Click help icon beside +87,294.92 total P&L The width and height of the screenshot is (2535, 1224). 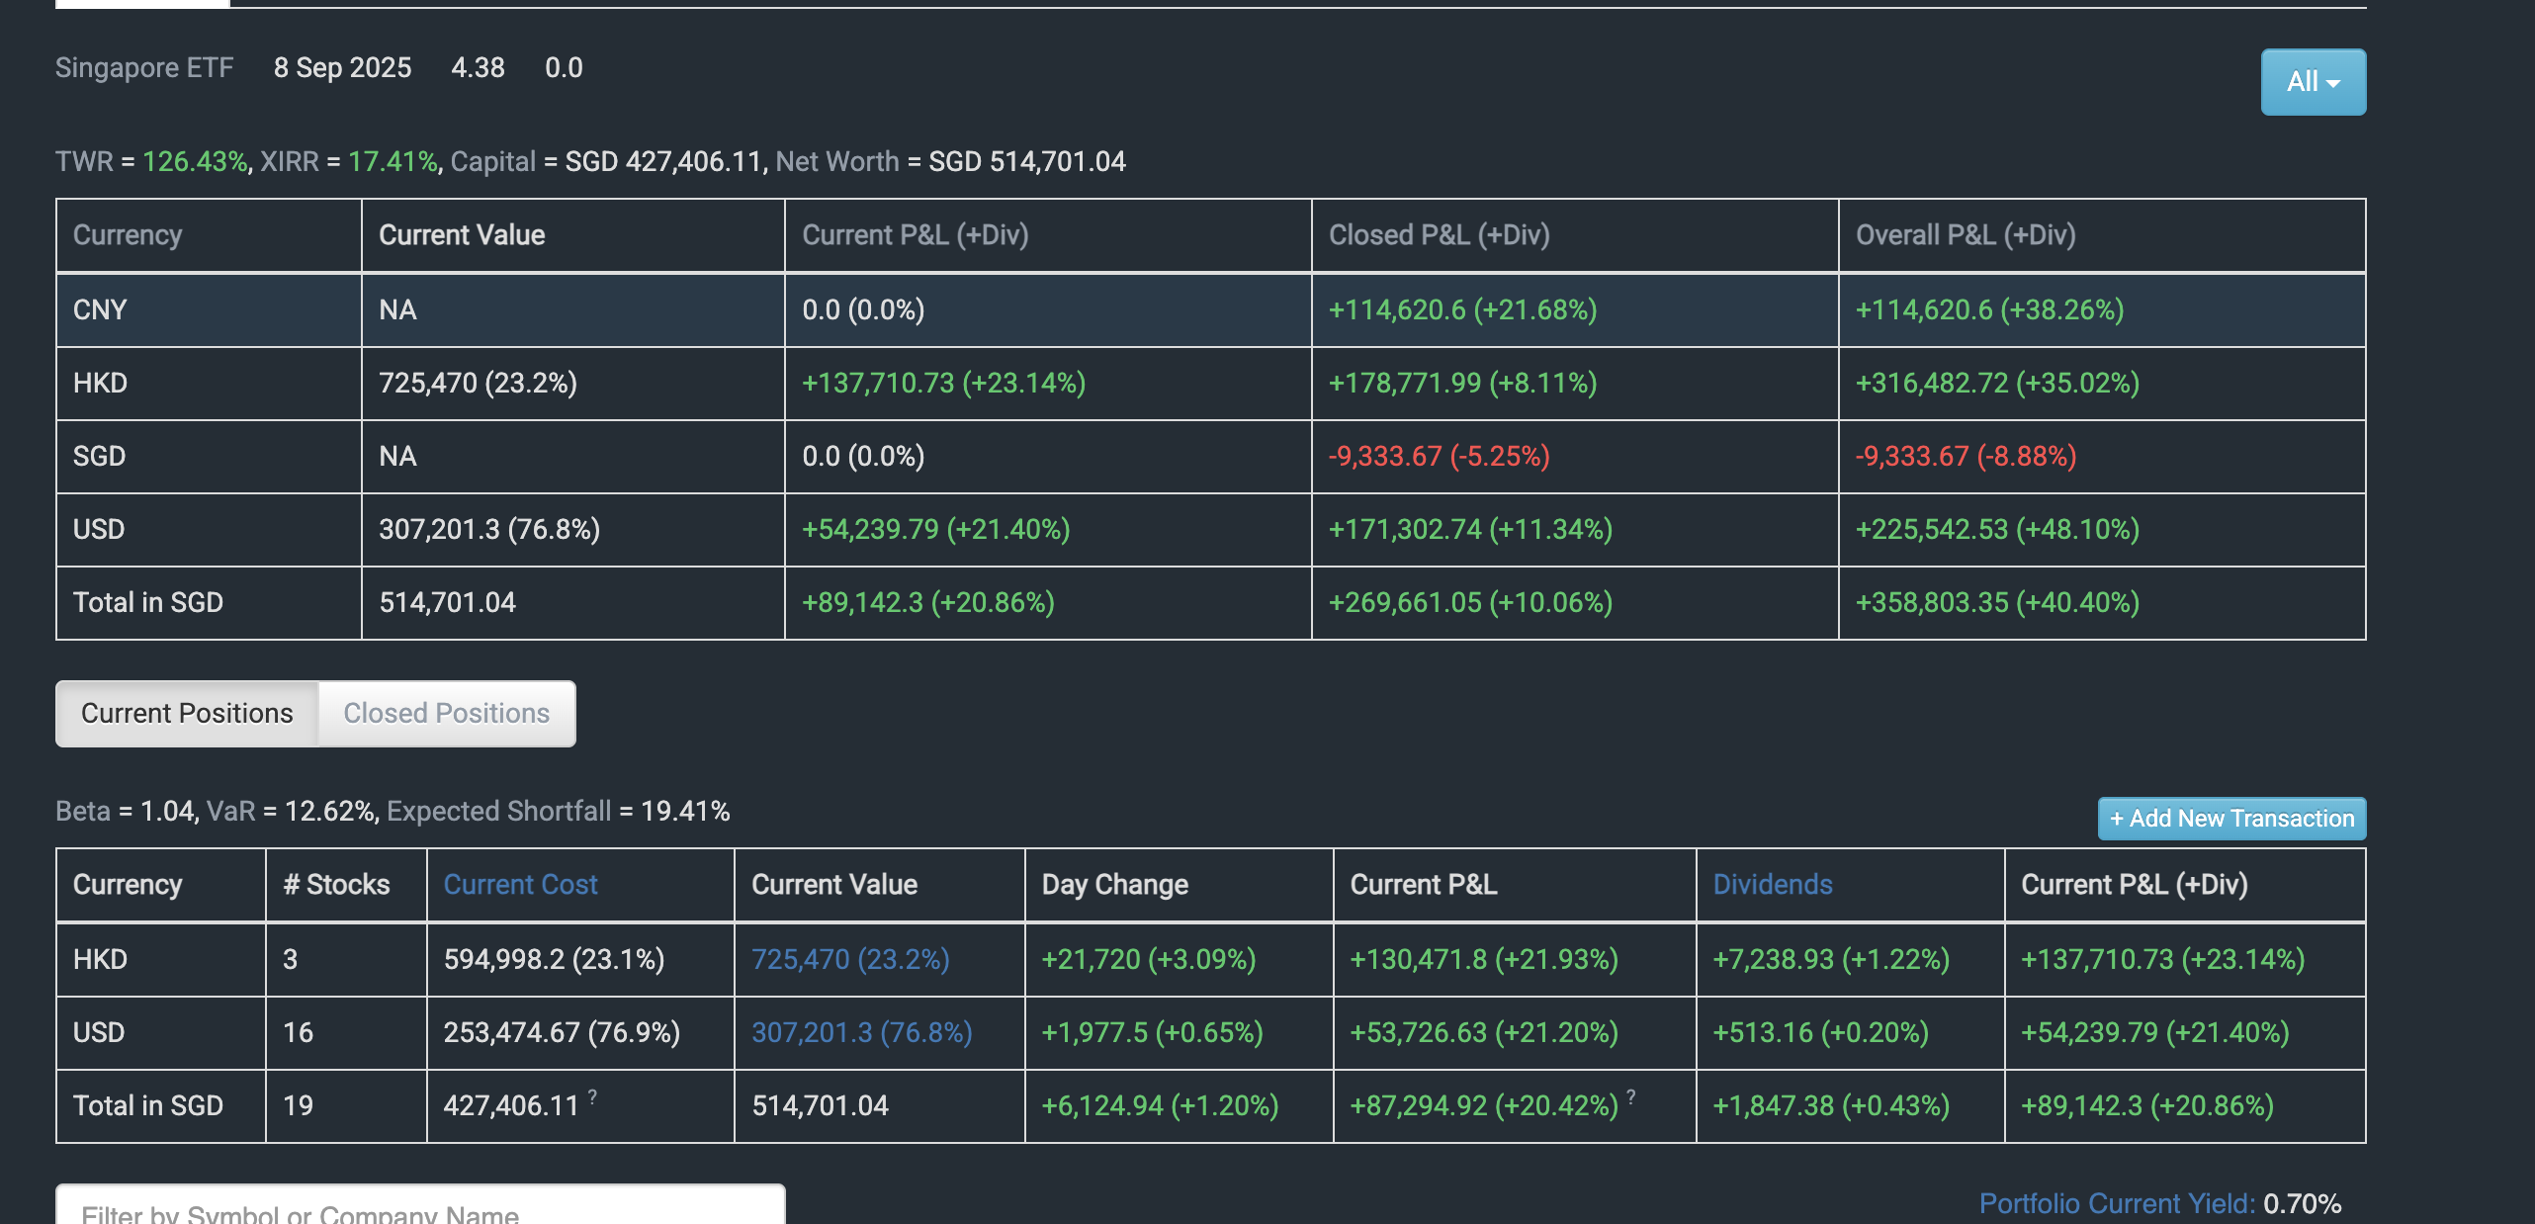point(1631,1095)
